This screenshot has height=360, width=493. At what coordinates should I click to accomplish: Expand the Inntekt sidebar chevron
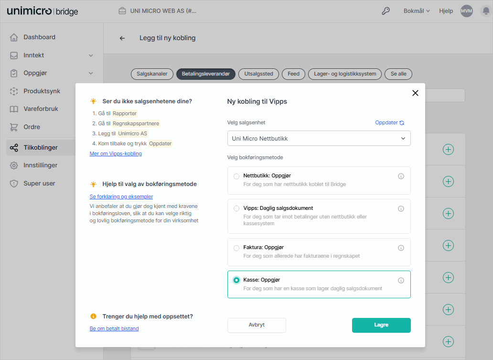click(x=91, y=55)
